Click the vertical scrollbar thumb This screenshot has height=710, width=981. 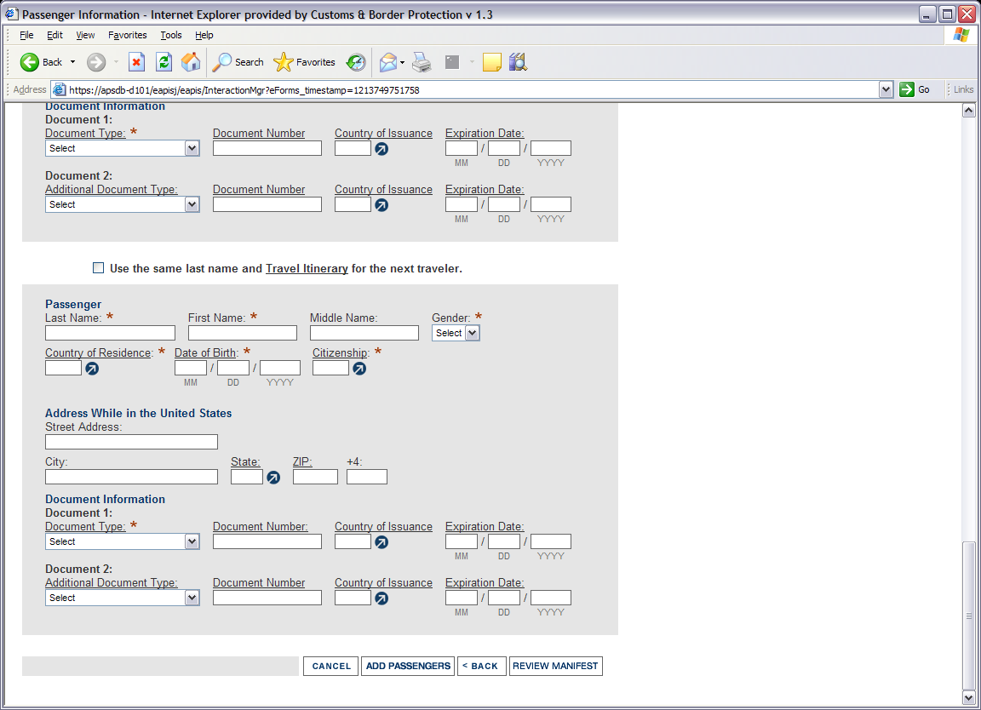pyautogui.click(x=968, y=615)
